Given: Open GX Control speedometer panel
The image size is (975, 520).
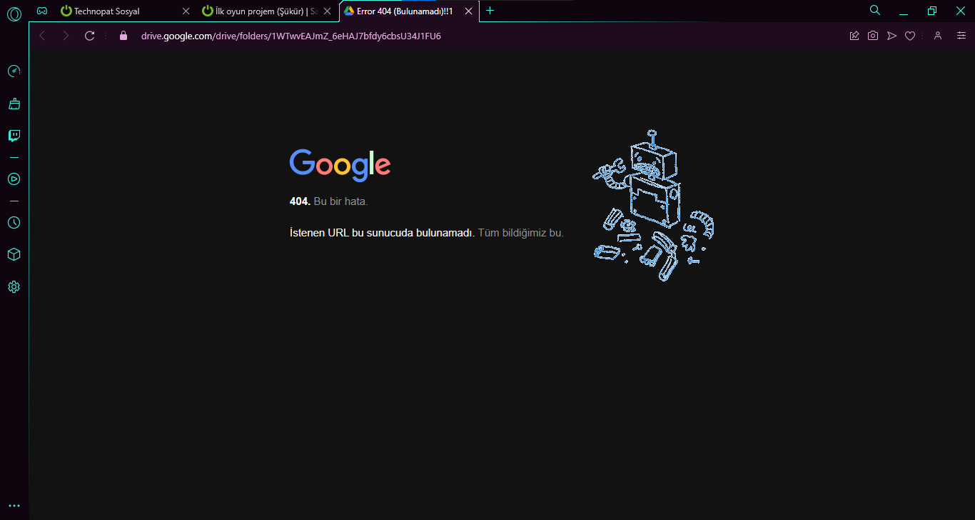Looking at the screenshot, I should [x=14, y=71].
